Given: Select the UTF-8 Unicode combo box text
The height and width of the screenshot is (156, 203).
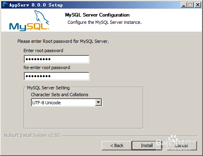Looking at the screenshot, I should point(46,103).
